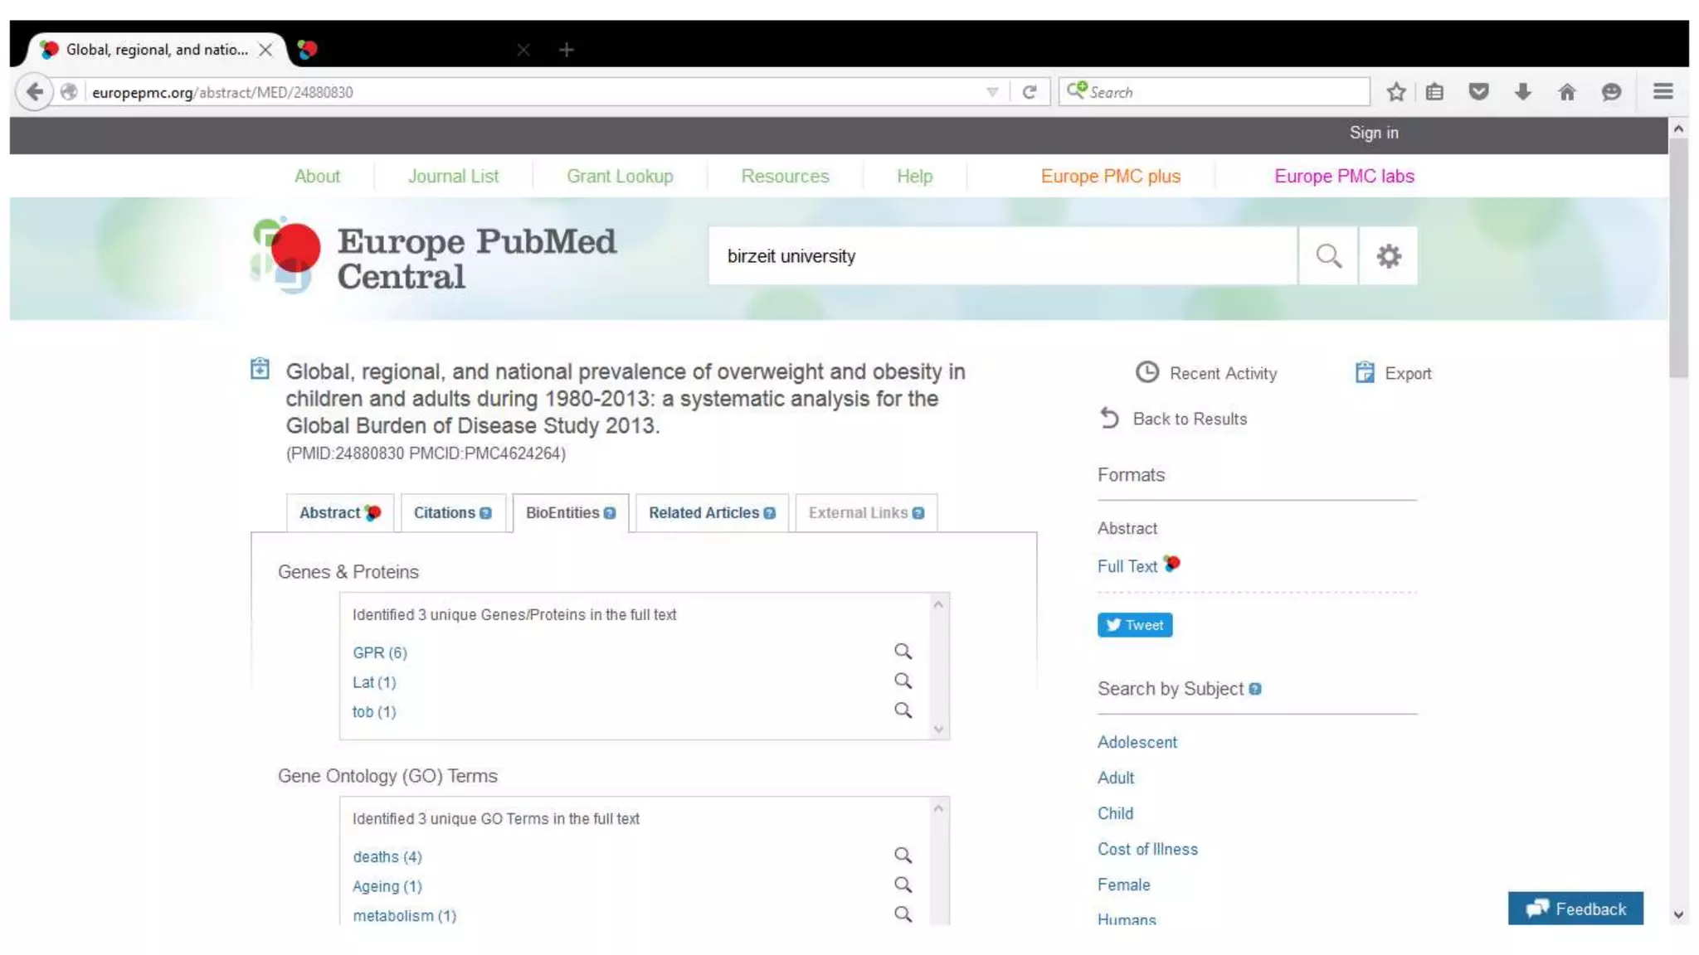The height and width of the screenshot is (955, 1699).
Task: Open URL bar history dropdown arrow
Action: pos(992,92)
